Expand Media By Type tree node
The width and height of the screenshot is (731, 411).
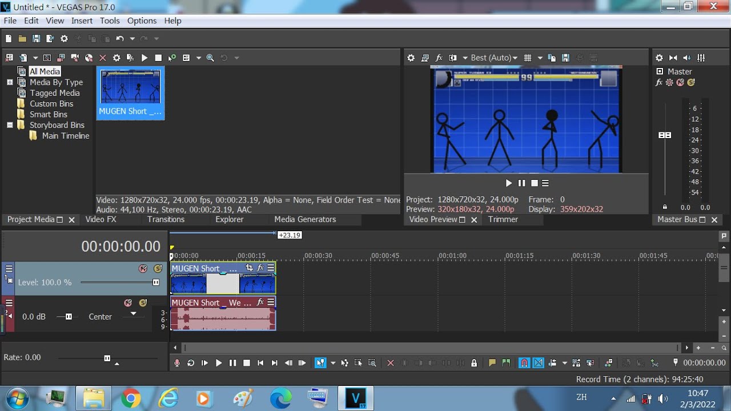click(10, 82)
